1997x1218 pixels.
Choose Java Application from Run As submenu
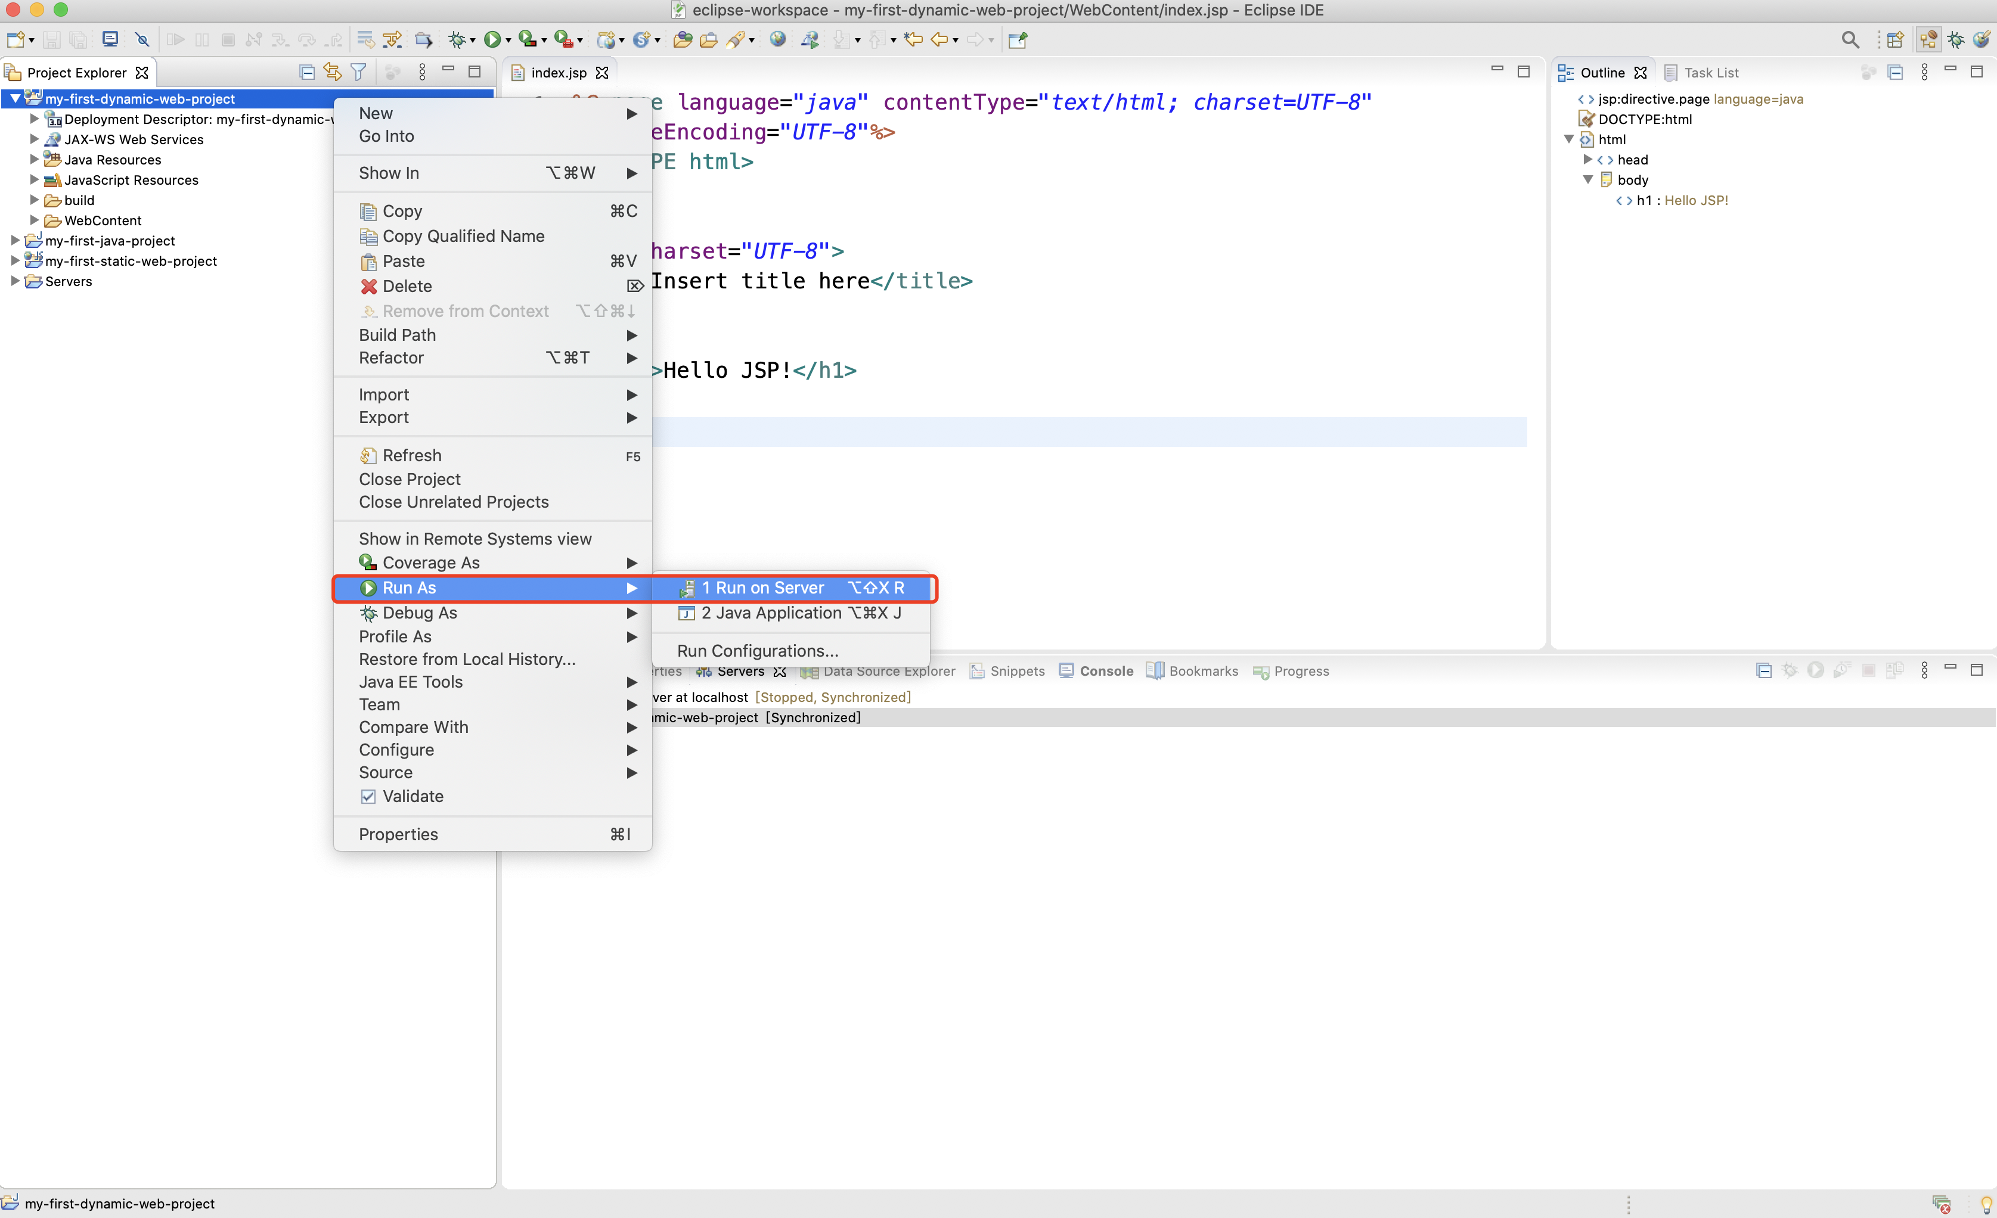[x=791, y=613]
